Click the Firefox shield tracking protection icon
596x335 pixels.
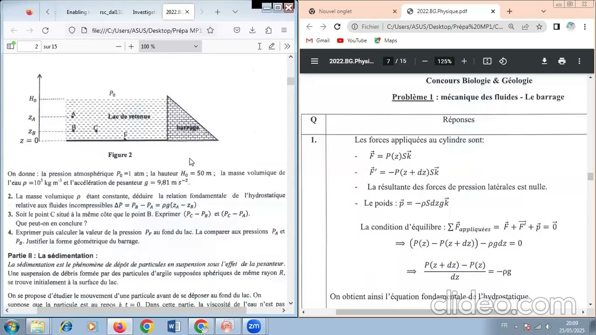72,30
